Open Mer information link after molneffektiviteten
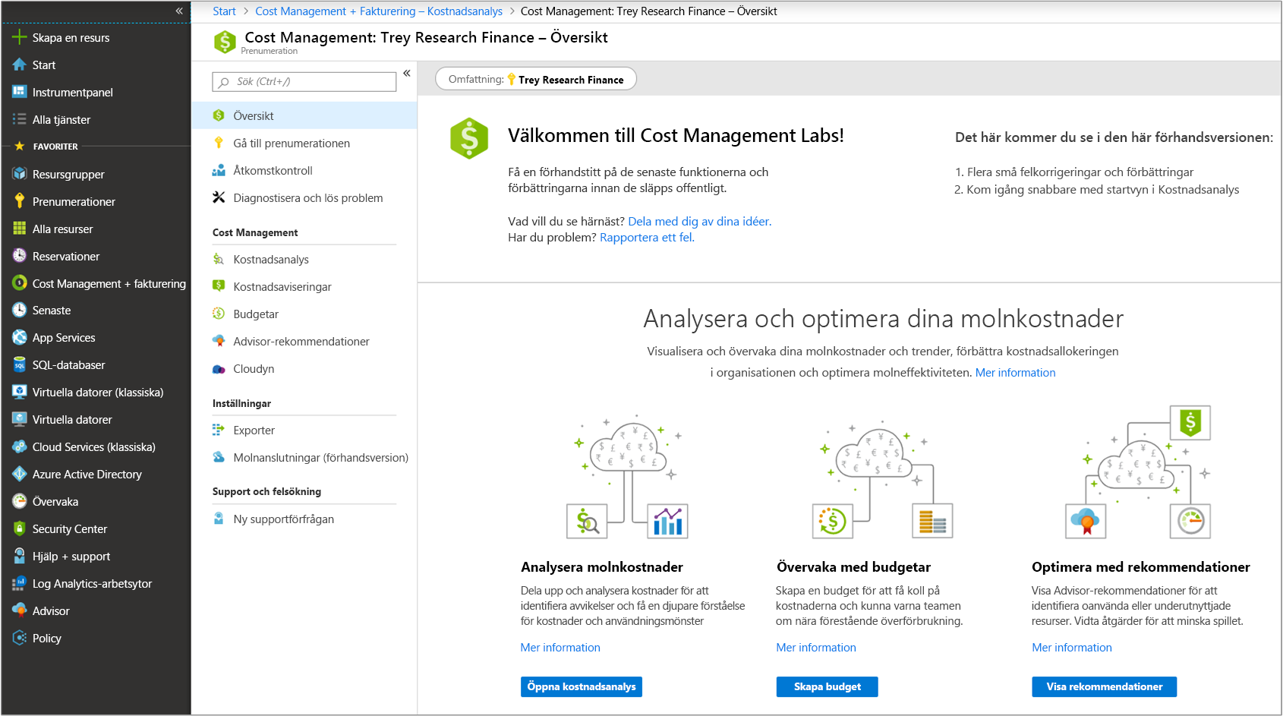Image resolution: width=1283 pixels, height=716 pixels. pos(1015,372)
